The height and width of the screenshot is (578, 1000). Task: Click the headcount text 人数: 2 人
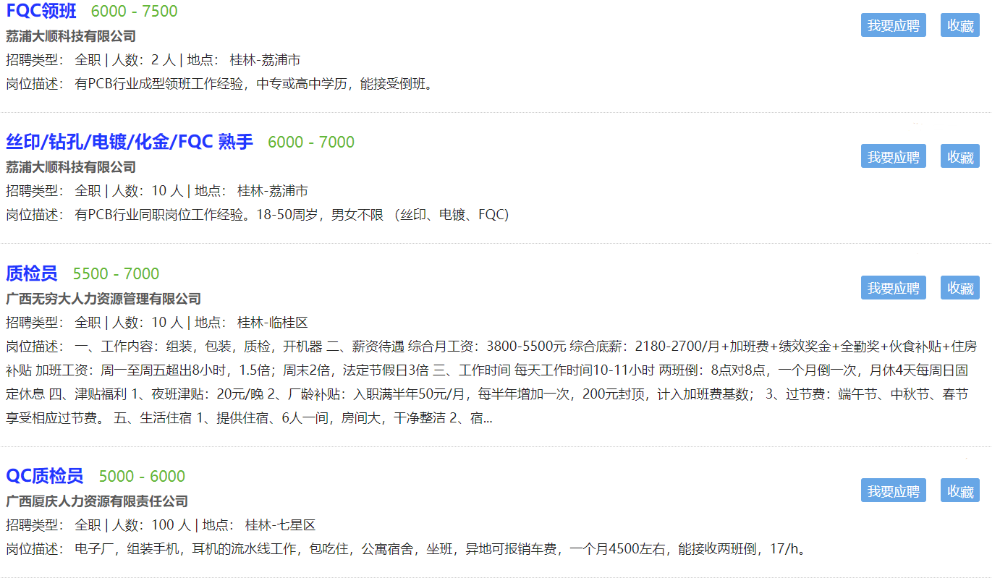coord(143,60)
